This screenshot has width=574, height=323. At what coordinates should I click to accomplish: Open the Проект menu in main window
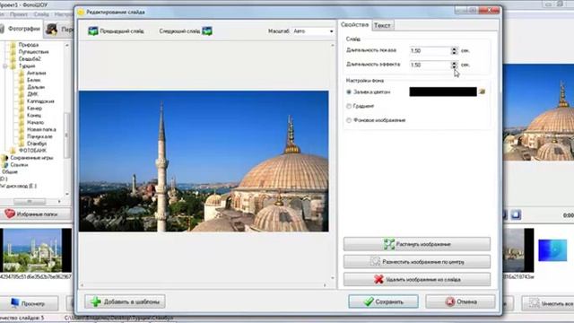tap(19, 14)
